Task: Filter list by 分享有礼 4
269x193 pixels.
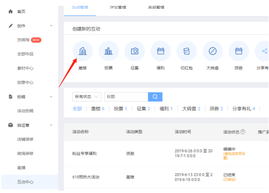Action: pos(243,109)
